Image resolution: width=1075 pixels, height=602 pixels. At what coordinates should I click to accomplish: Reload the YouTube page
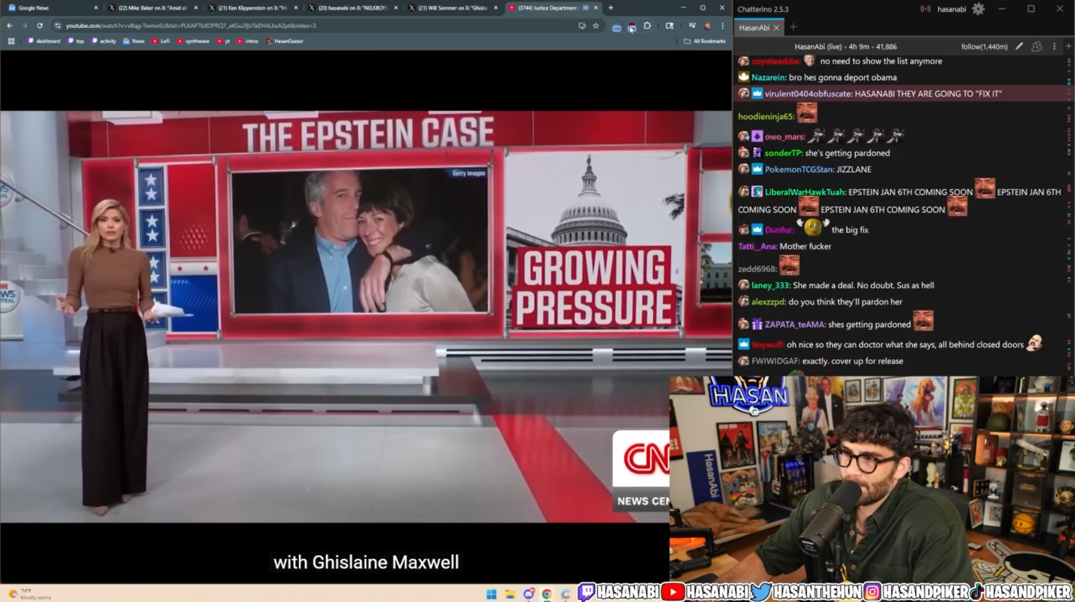click(40, 26)
